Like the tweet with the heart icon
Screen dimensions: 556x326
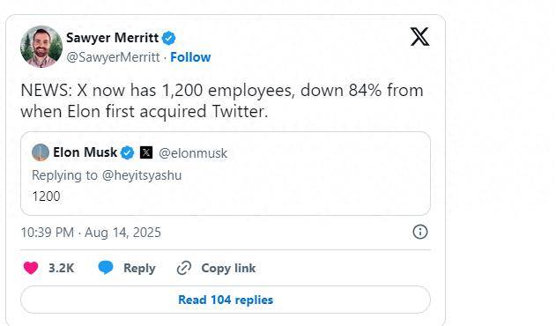[31, 268]
